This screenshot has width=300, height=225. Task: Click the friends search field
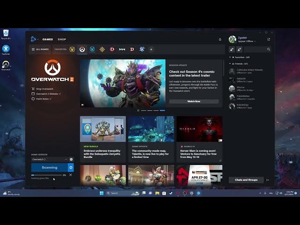tap(255, 49)
